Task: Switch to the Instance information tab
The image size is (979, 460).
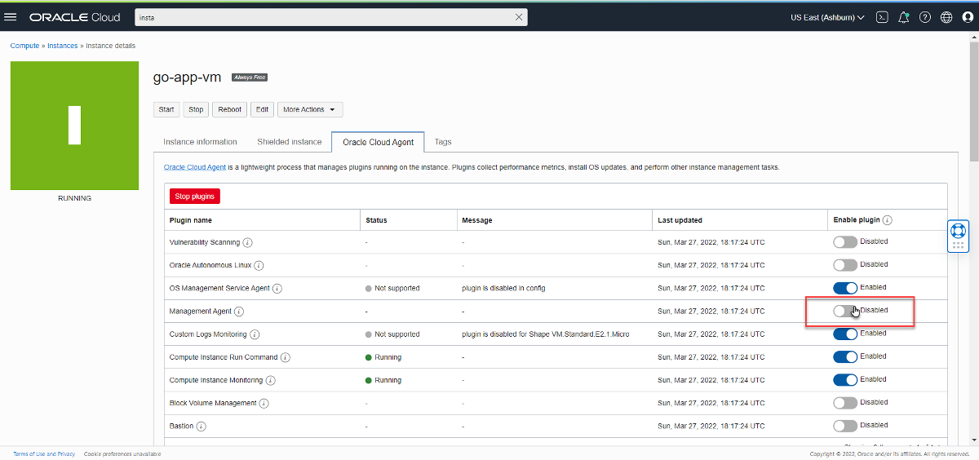Action: point(200,142)
